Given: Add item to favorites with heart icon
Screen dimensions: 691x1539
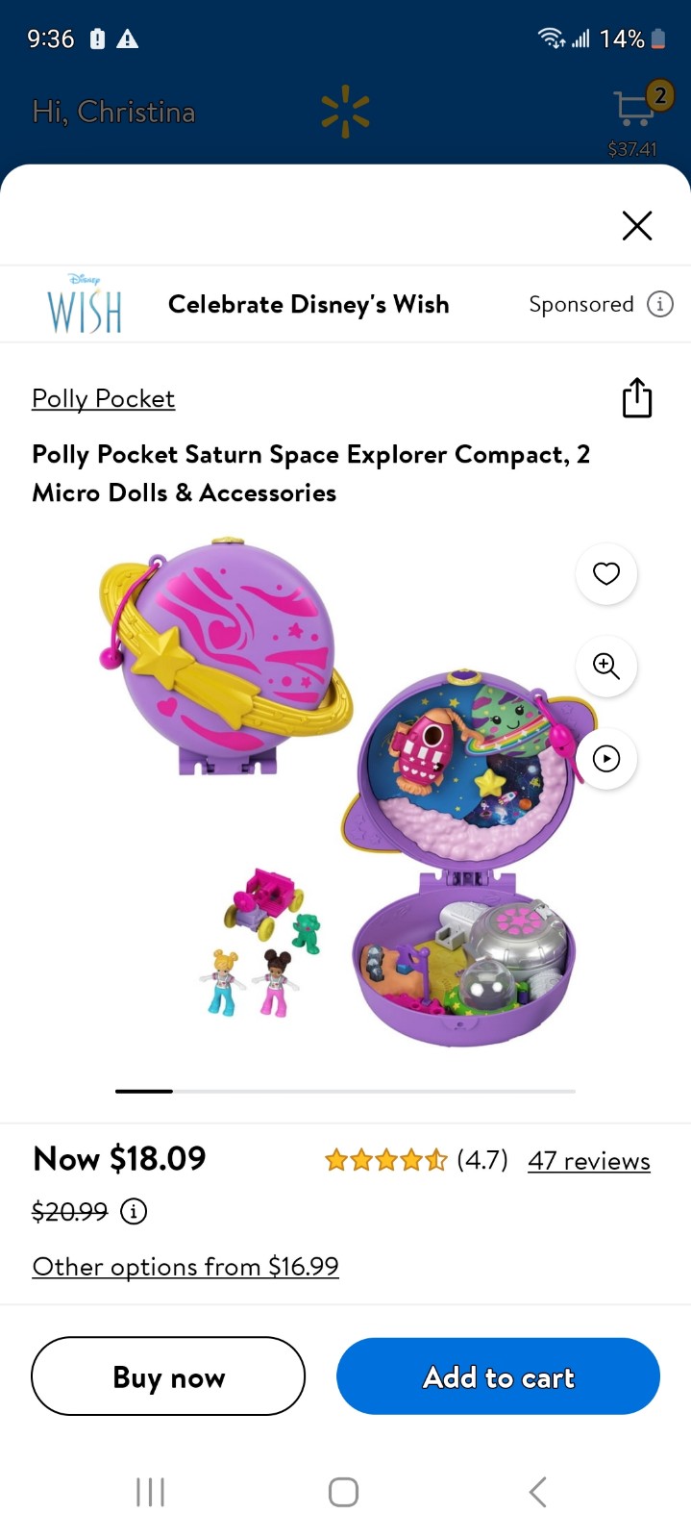Looking at the screenshot, I should pos(606,573).
